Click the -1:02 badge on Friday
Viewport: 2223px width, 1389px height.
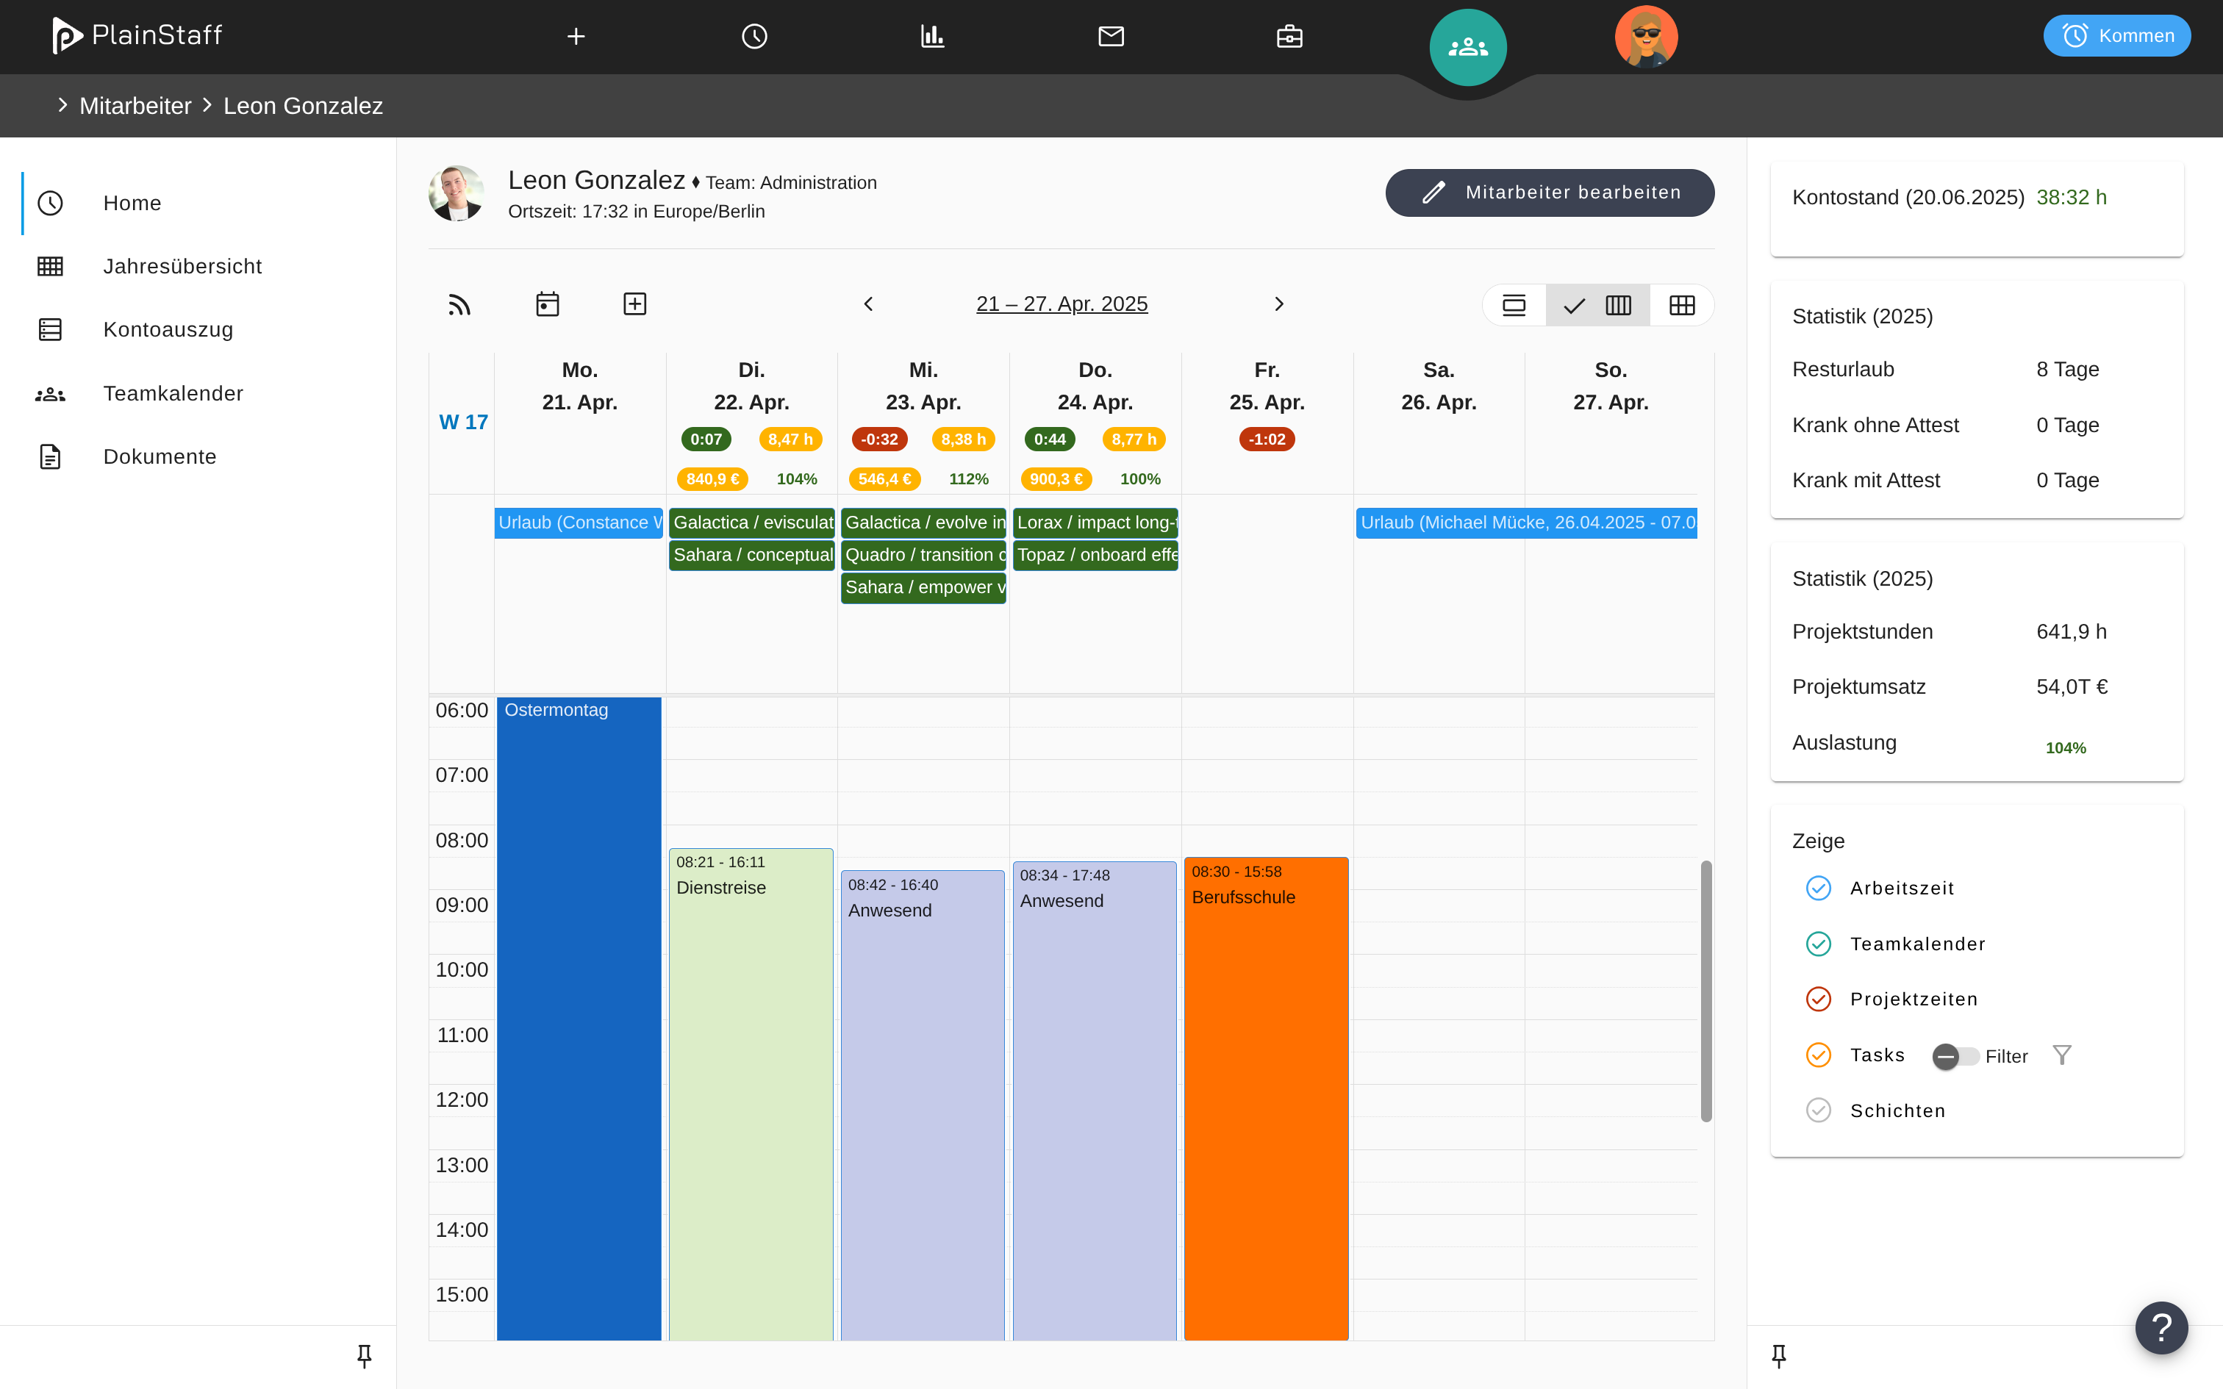click(x=1267, y=439)
